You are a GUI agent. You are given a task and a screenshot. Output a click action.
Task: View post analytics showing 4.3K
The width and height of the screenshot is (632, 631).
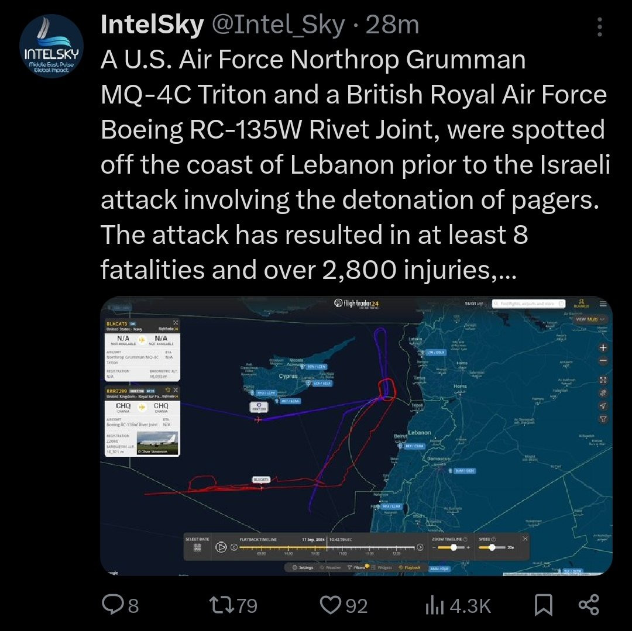coord(458,606)
